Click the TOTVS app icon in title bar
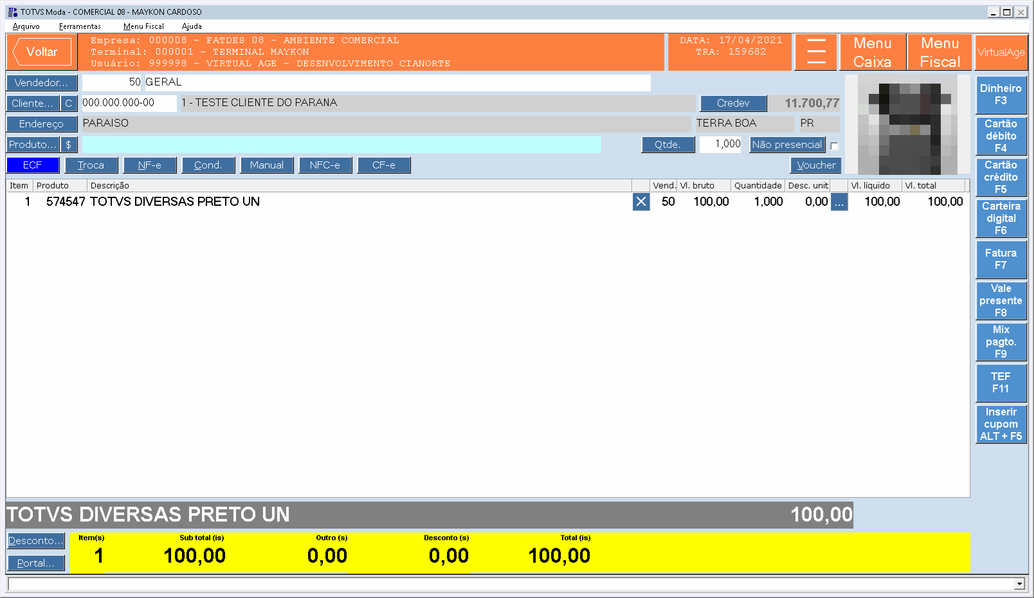This screenshot has height=598, width=1034. pos(12,12)
